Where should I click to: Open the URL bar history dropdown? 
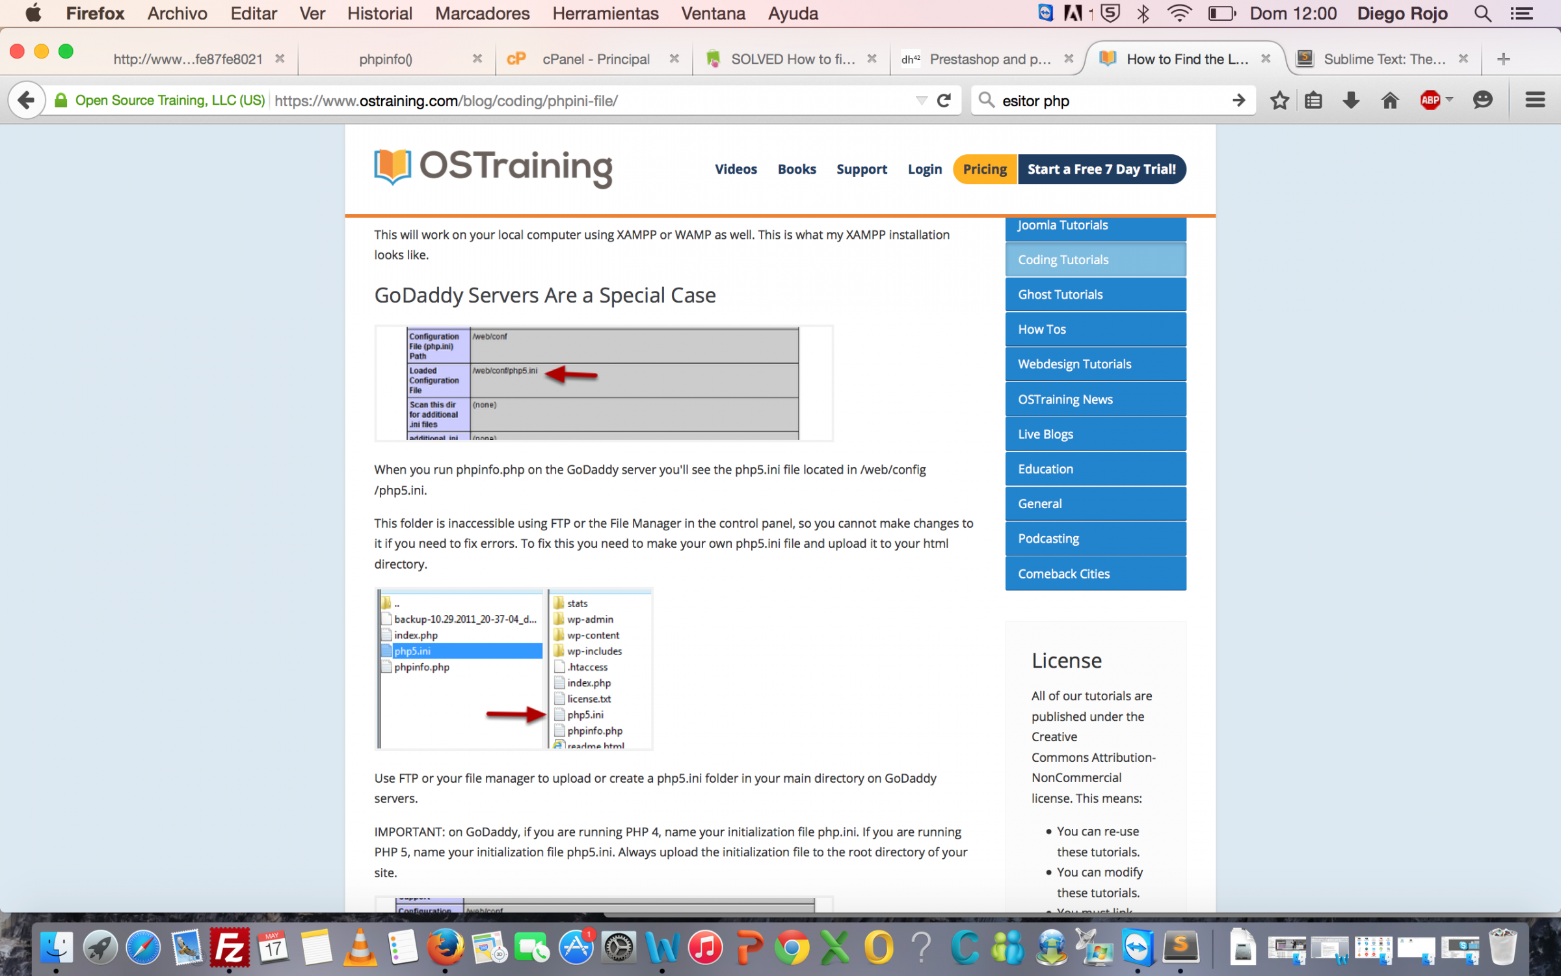point(921,100)
